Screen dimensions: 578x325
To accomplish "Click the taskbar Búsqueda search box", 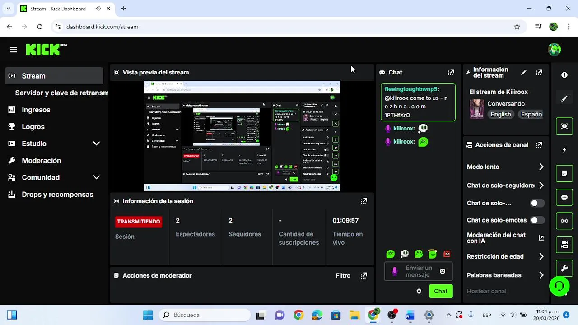I will (205, 315).
